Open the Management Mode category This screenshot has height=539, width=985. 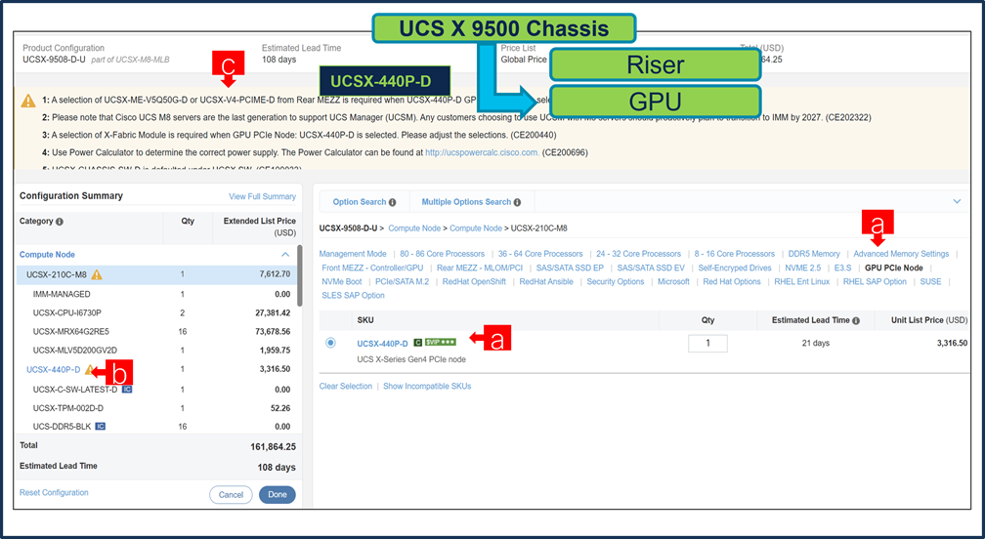point(353,254)
